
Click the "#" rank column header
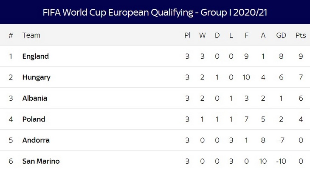(11, 35)
